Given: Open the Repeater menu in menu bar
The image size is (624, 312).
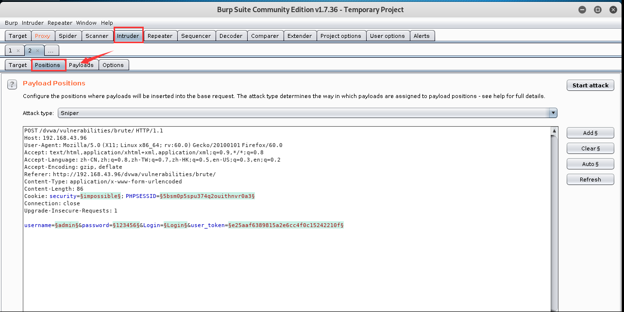Looking at the screenshot, I should 60,23.
